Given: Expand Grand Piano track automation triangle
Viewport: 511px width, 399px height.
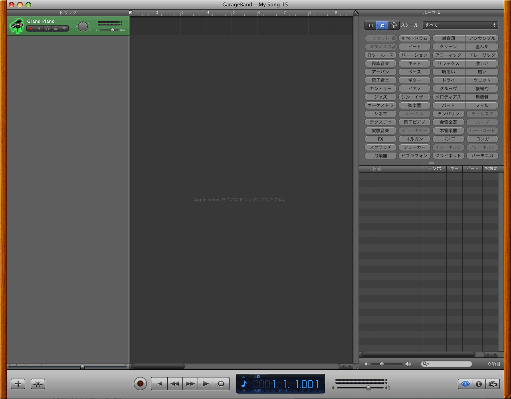Looking at the screenshot, I should 64,29.
